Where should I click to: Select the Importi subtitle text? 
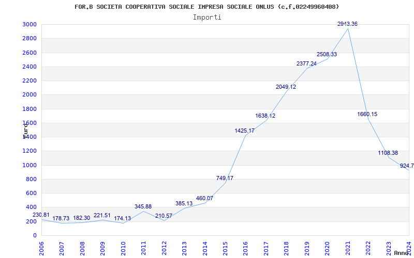tap(207, 18)
